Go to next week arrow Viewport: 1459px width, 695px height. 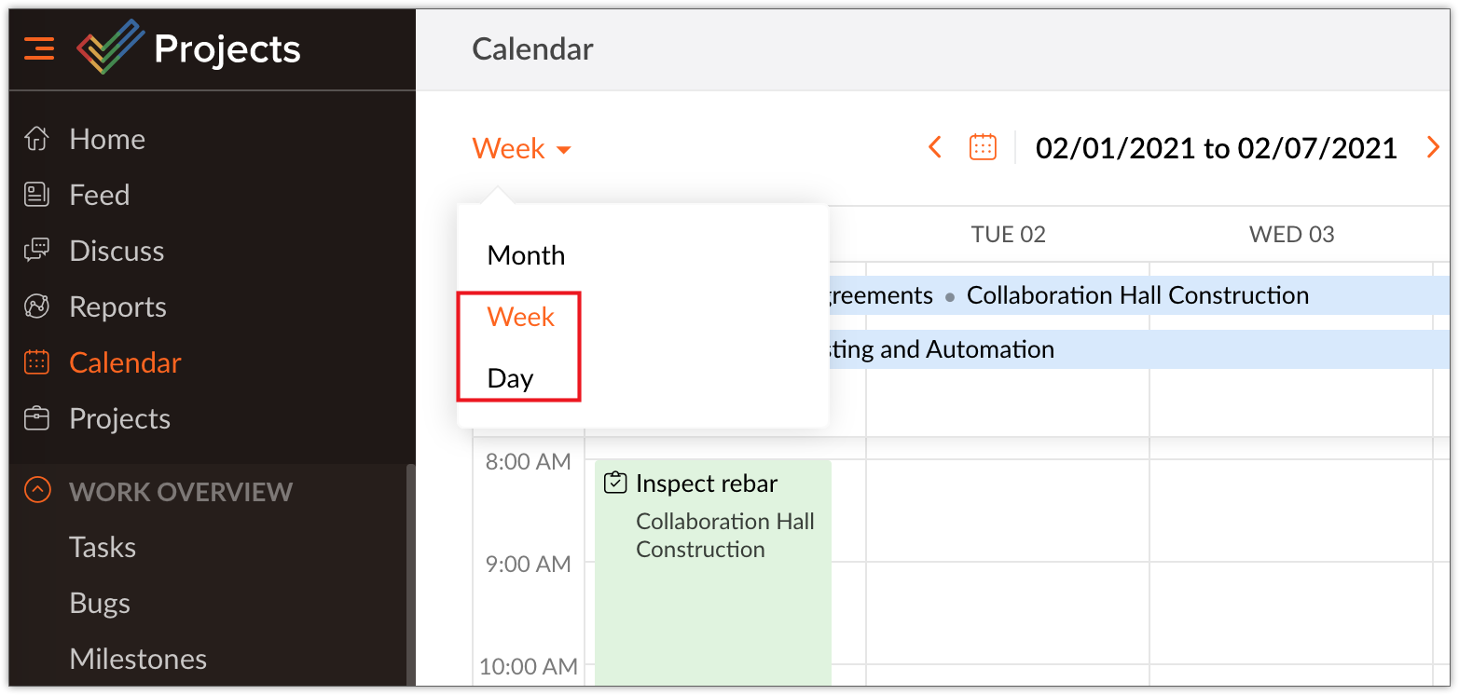[x=1433, y=147]
